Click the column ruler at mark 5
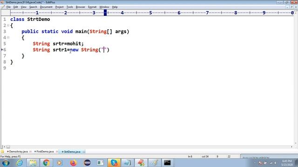298x167 pixels. pyautogui.click(x=150, y=13)
